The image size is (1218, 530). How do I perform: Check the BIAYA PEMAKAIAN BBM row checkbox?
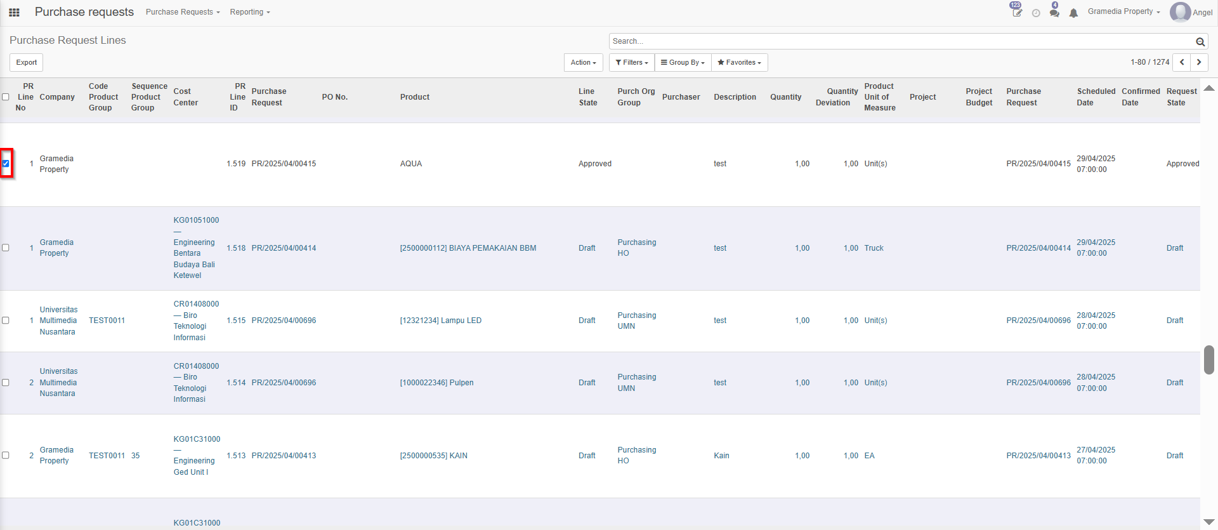click(6, 248)
